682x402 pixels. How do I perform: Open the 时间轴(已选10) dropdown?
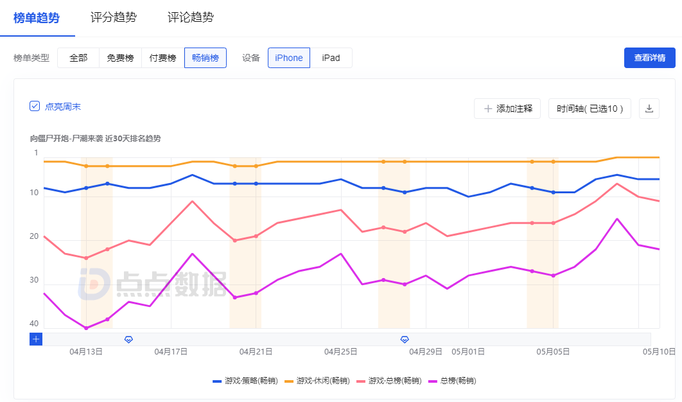[x=590, y=109]
